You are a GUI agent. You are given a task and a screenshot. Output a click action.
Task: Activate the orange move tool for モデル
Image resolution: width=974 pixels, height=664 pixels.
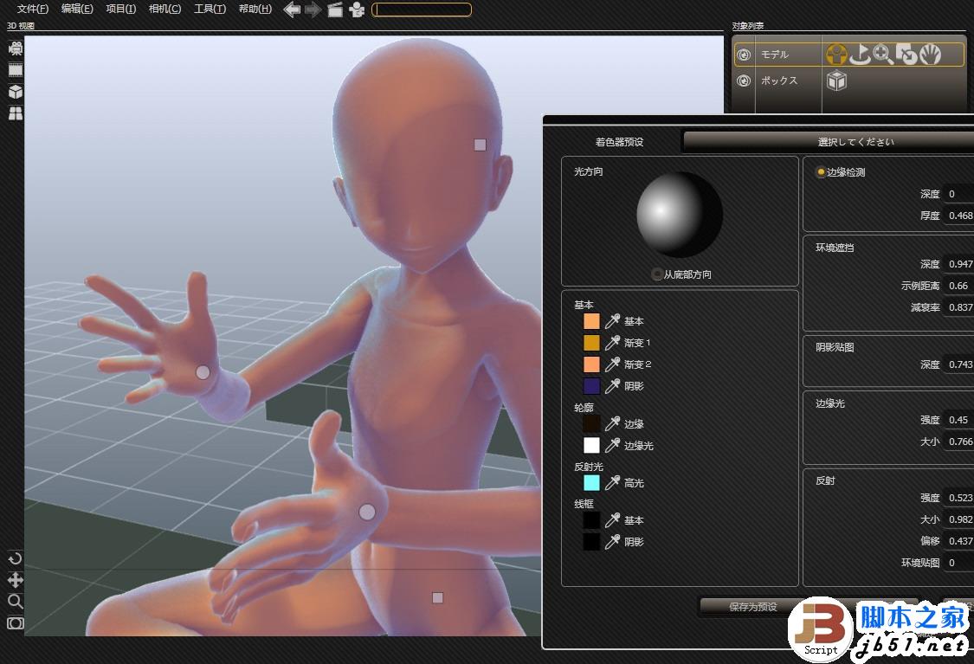pos(836,54)
